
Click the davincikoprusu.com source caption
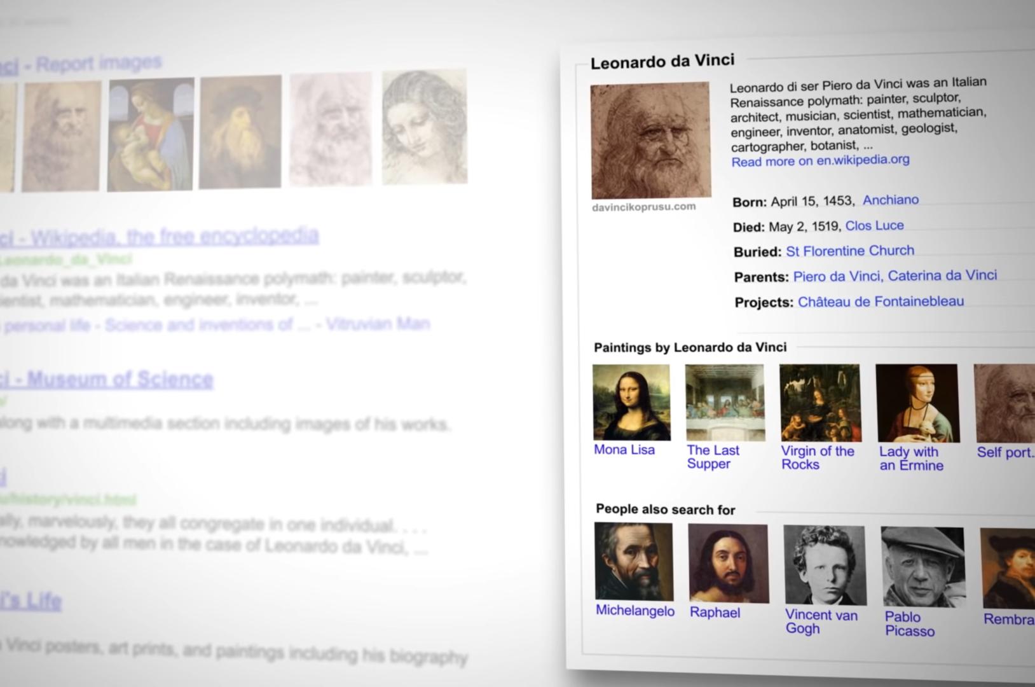click(x=643, y=207)
